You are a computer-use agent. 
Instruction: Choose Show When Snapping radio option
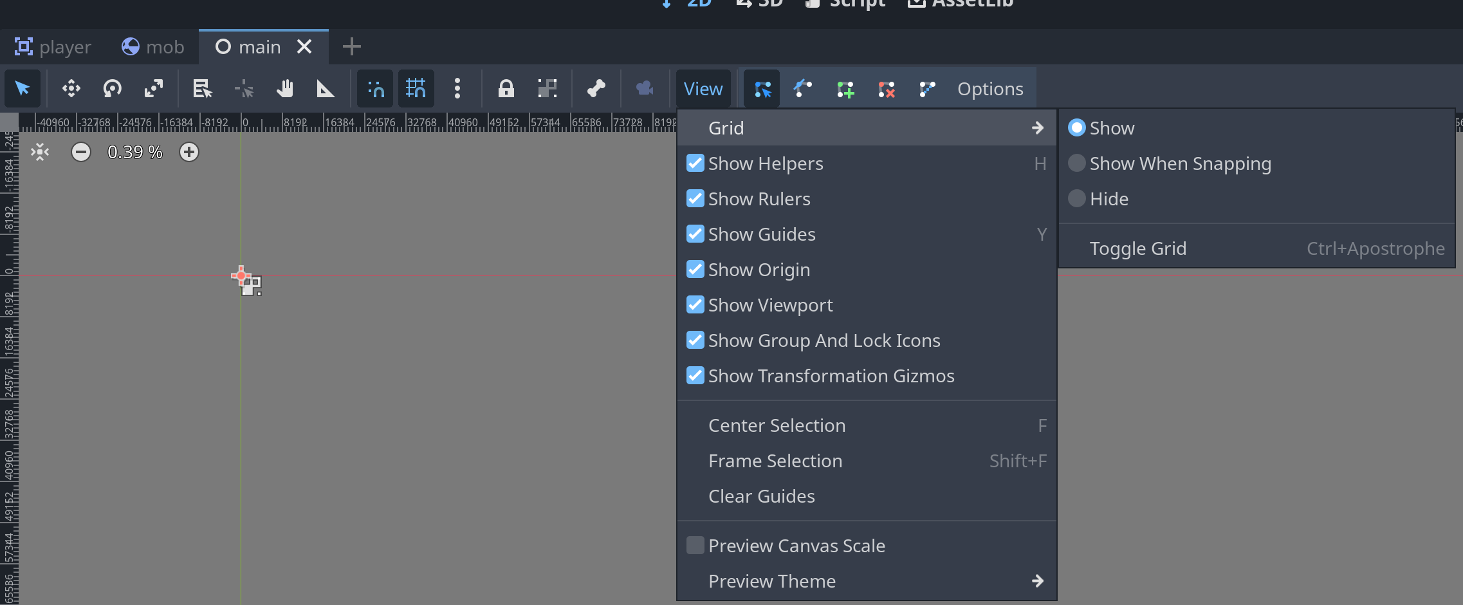1077,163
